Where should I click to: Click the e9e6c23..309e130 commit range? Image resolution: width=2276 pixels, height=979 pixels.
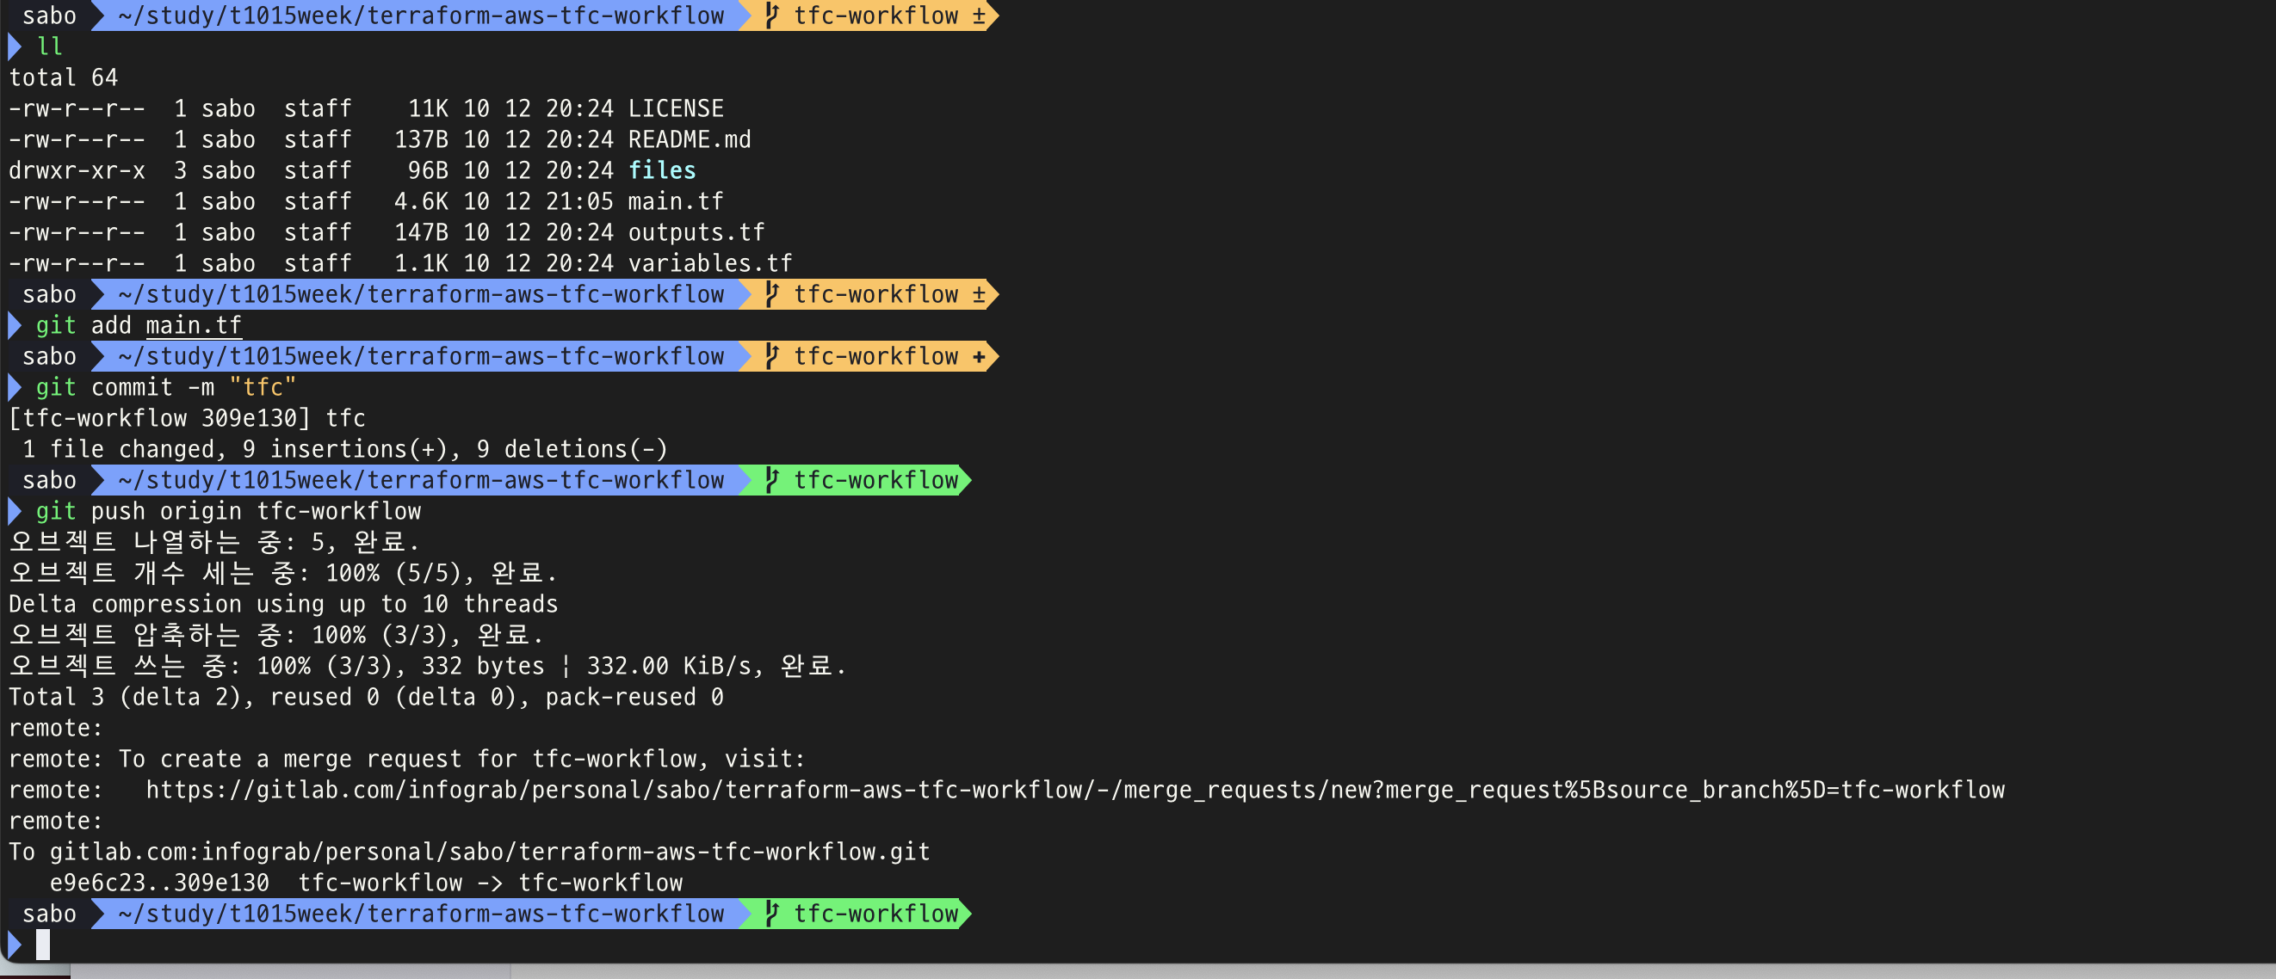coord(159,883)
